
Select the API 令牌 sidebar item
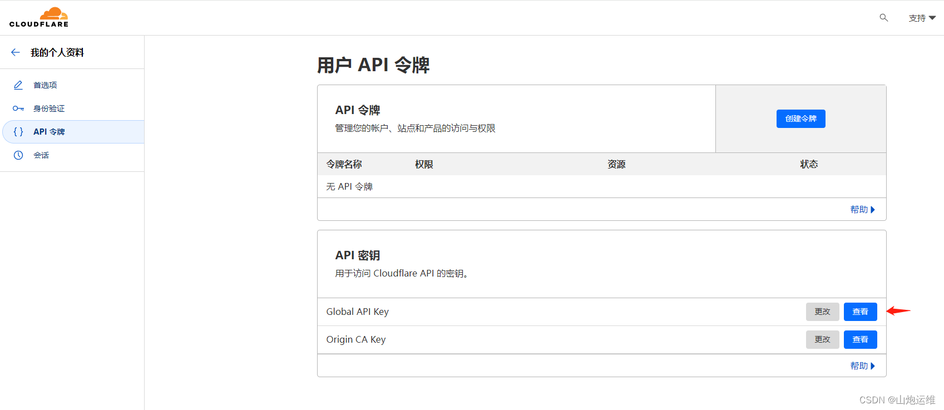click(x=73, y=132)
